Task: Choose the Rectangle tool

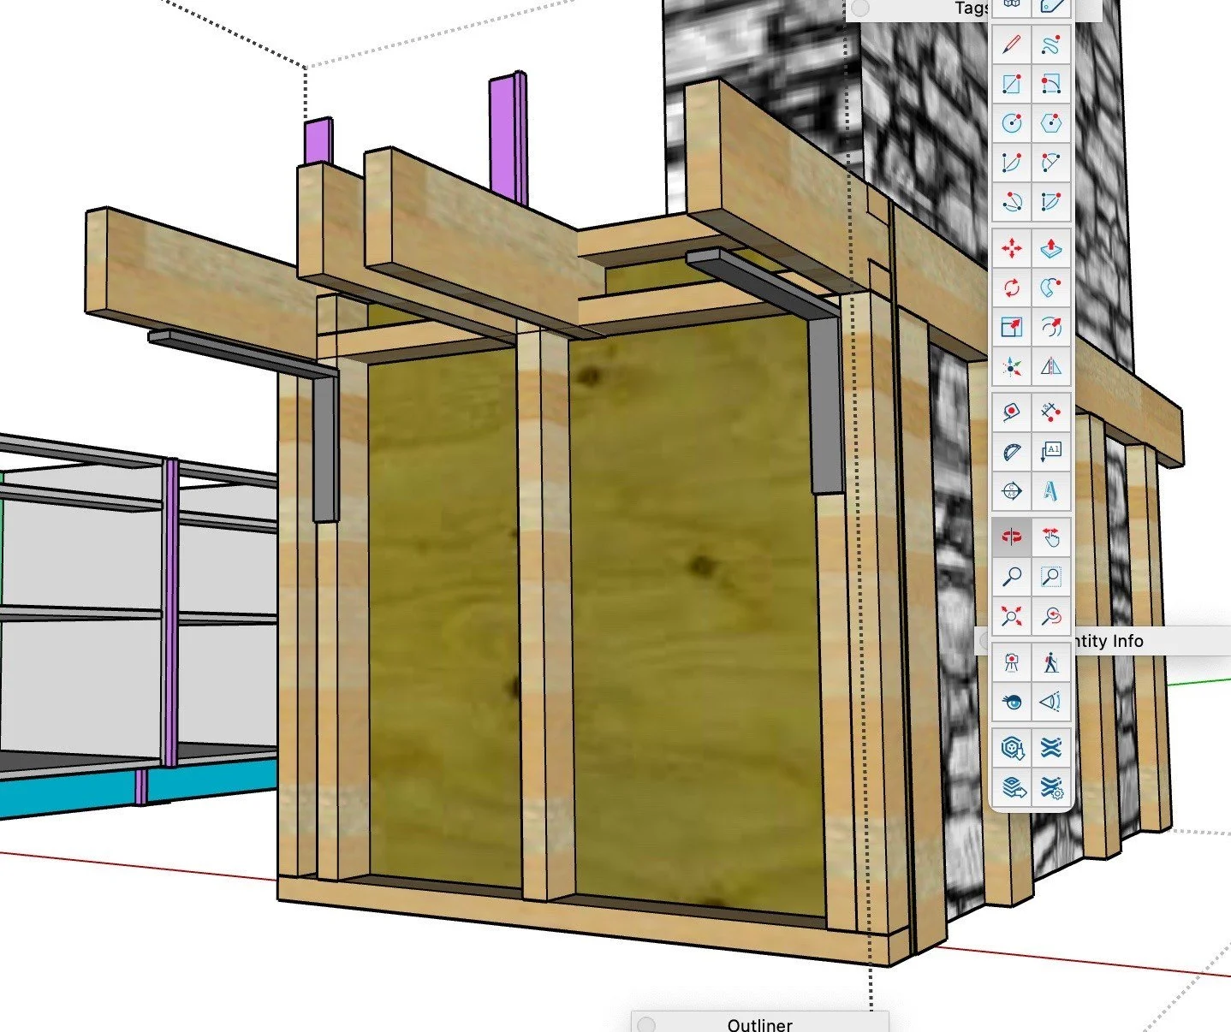Action: click(x=1012, y=84)
